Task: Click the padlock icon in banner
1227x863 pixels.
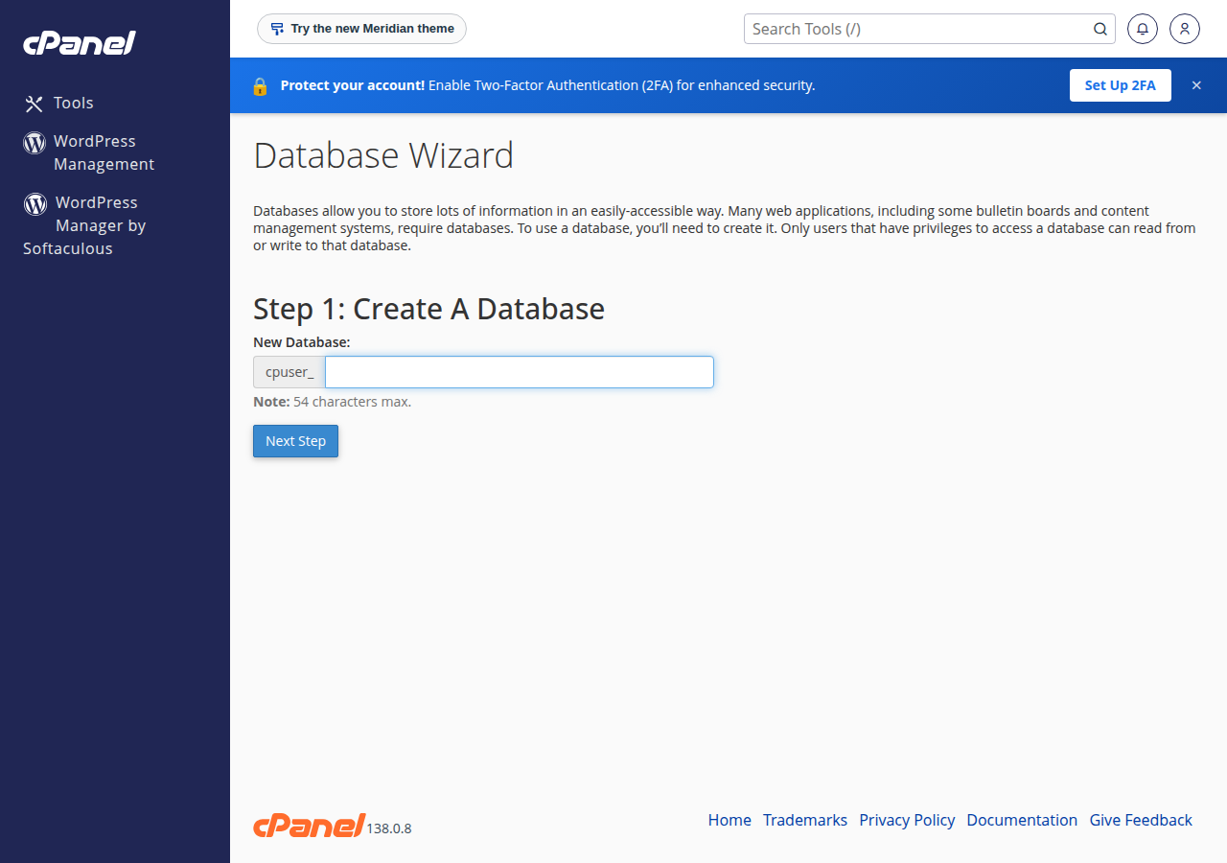Action: coord(260,85)
